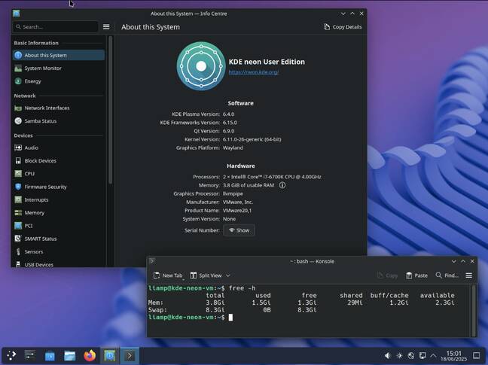Click Paste in Konsole toolbar
This screenshot has height=365, width=488.
pos(416,275)
